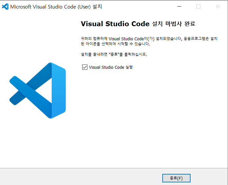
Task: Minimize the setup wizard window
Action: pyautogui.click(x=179, y=7)
